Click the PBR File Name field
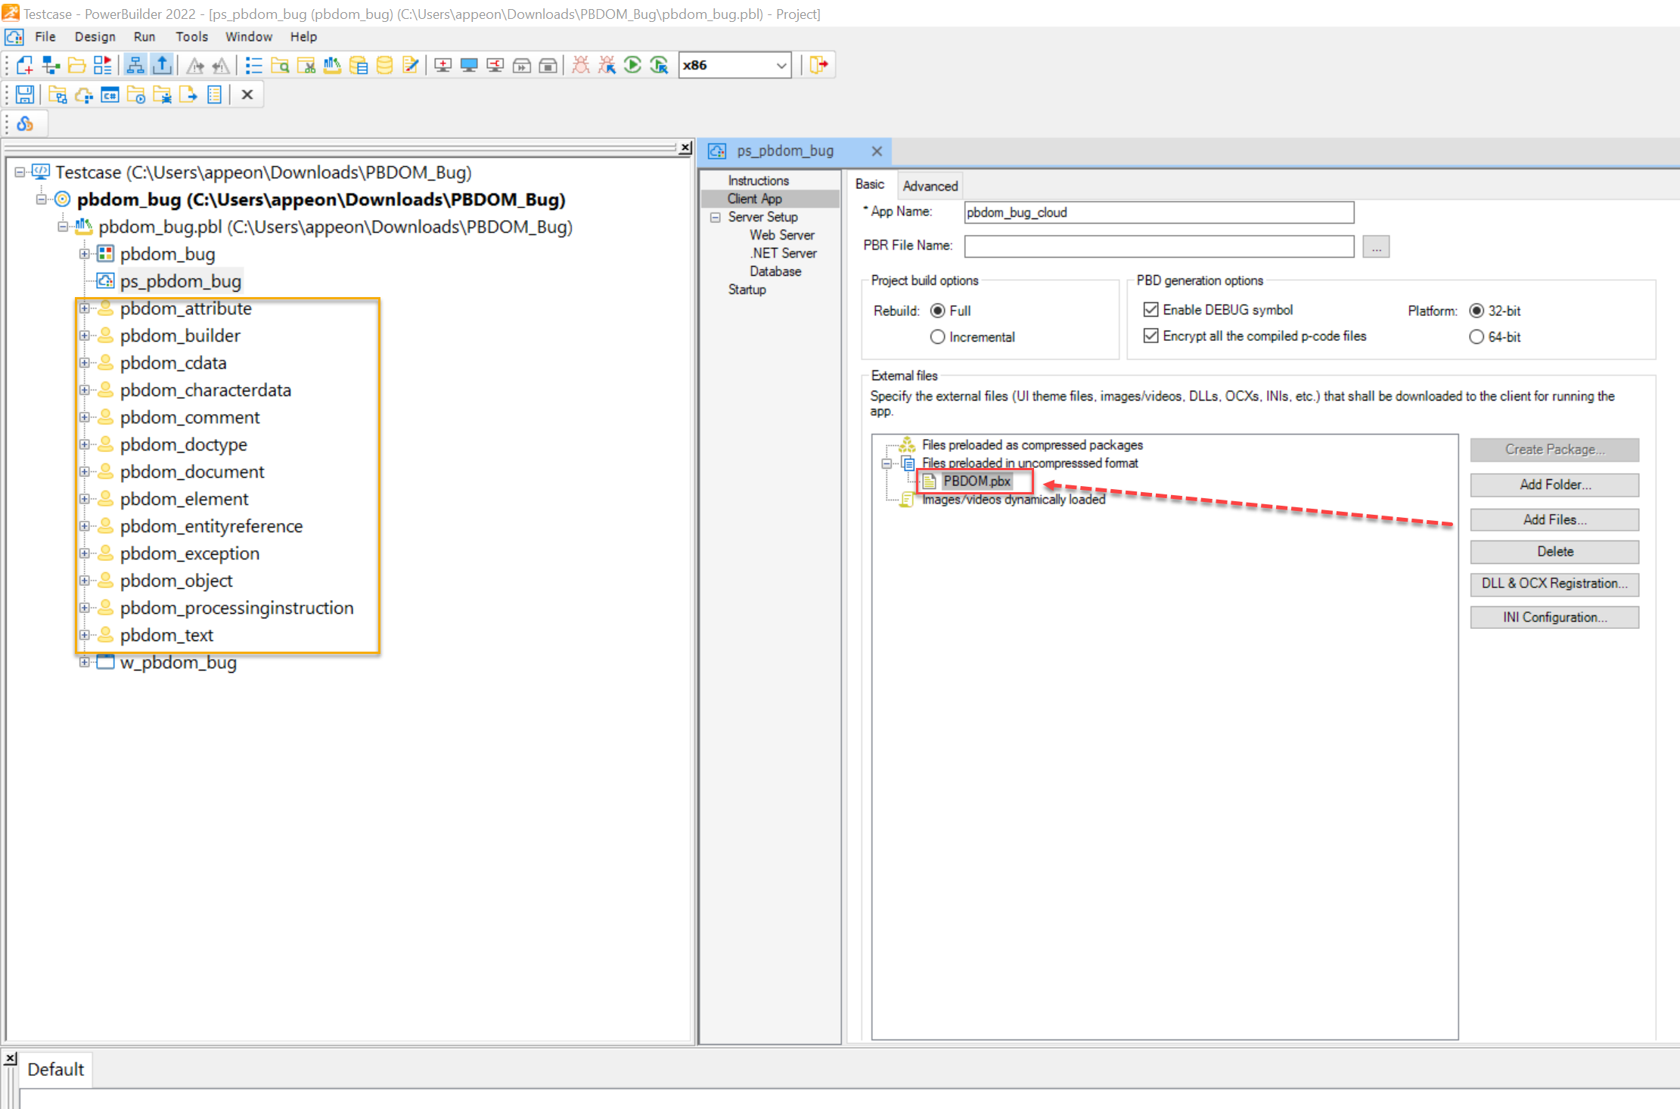The width and height of the screenshot is (1680, 1109). [x=1158, y=246]
